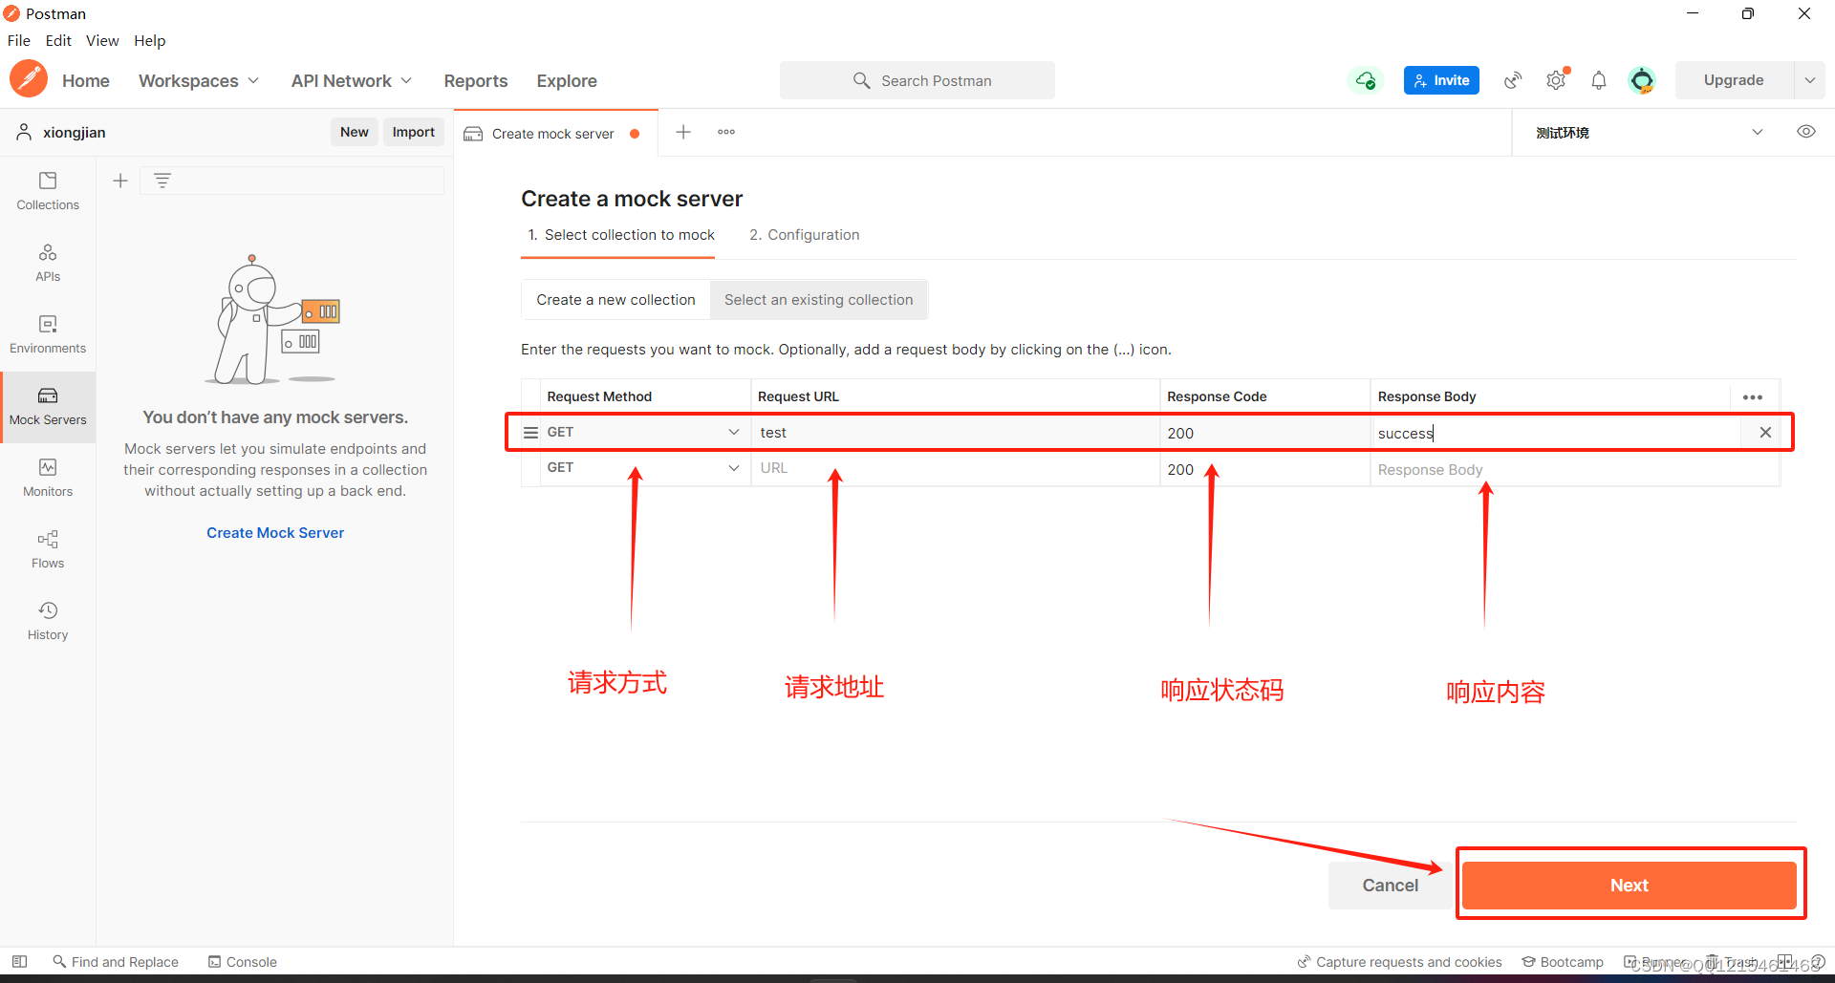Open the Monitors sidebar panel
1835x983 pixels.
tap(48, 478)
